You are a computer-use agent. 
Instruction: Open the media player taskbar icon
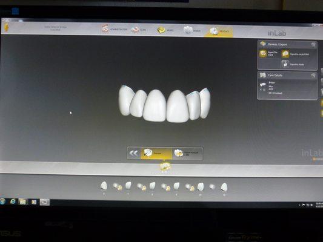pyautogui.click(x=34, y=202)
